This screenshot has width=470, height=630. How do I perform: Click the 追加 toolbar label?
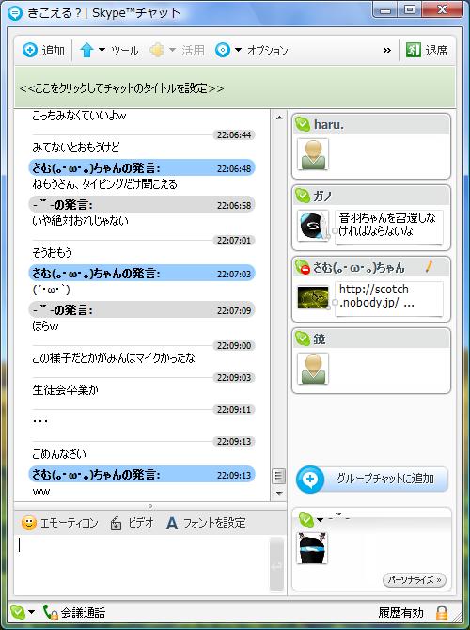click(53, 51)
